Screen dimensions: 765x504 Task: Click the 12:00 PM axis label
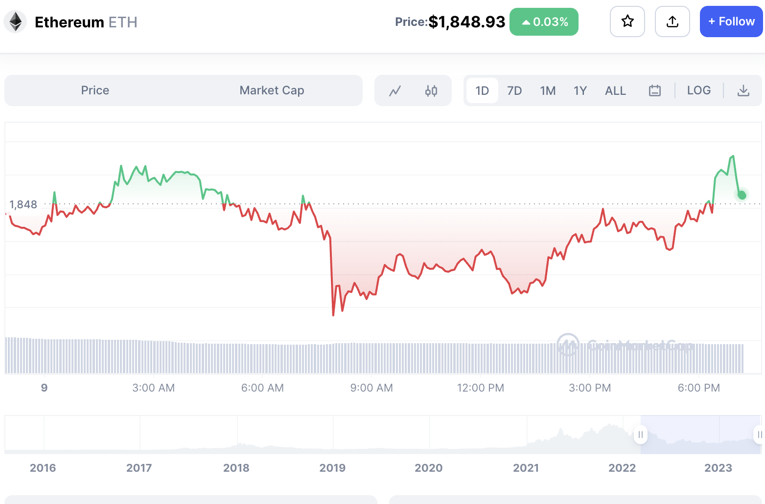pos(480,388)
